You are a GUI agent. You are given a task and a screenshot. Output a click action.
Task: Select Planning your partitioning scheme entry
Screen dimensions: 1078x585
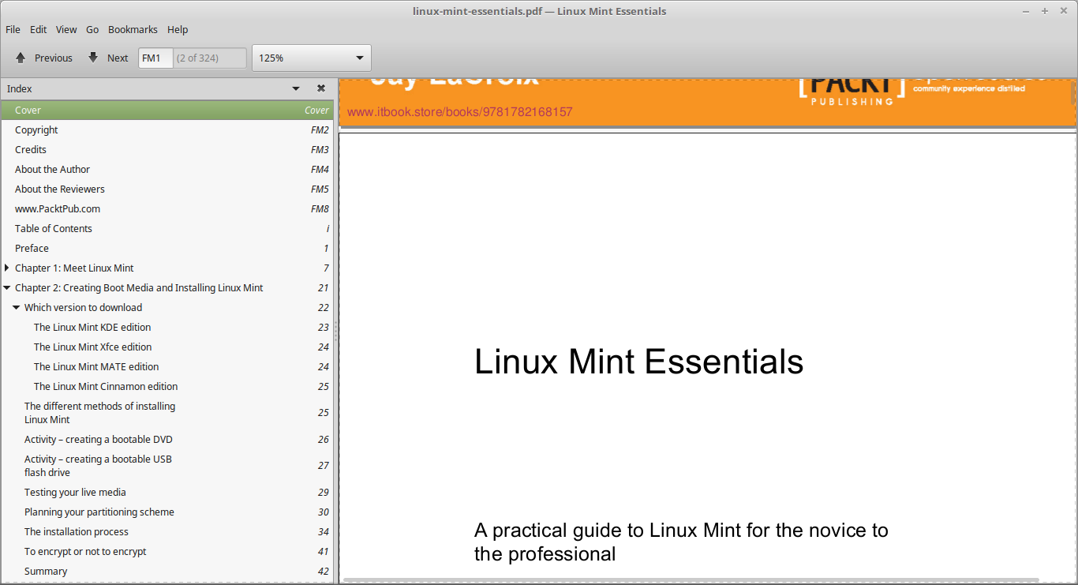167,512
